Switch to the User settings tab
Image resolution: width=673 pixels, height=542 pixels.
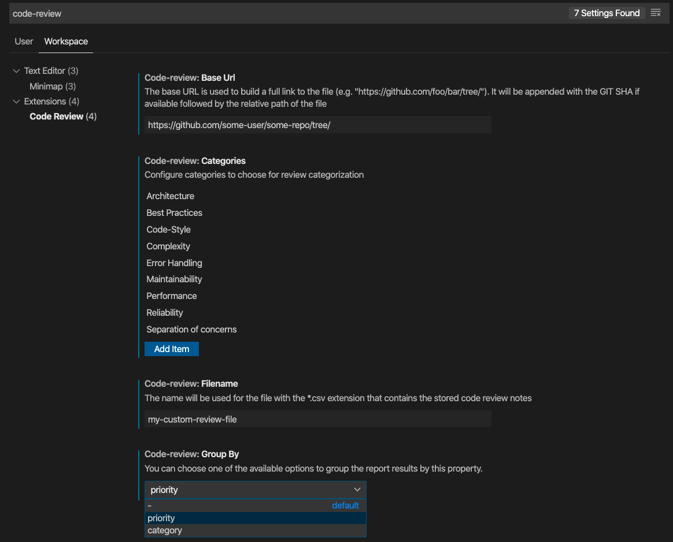(24, 42)
